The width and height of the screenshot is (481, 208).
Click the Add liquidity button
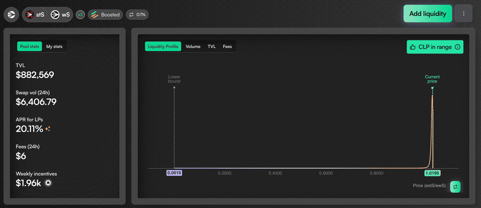pyautogui.click(x=427, y=14)
